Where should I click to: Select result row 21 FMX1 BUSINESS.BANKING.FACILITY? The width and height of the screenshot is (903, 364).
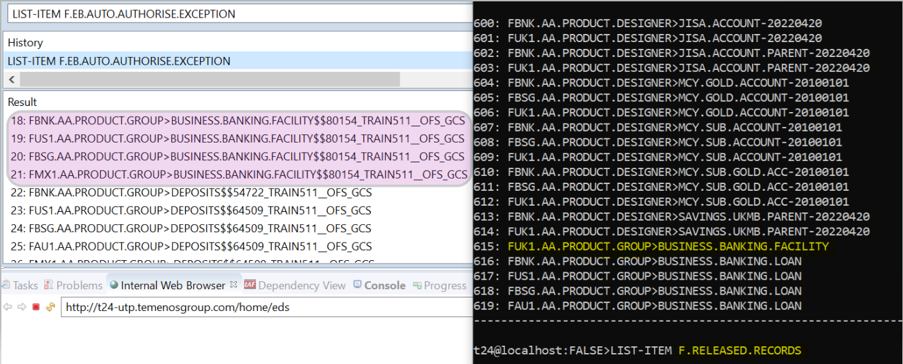coord(239,175)
